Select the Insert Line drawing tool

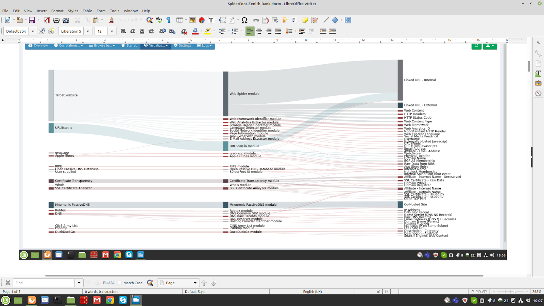pos(326,20)
